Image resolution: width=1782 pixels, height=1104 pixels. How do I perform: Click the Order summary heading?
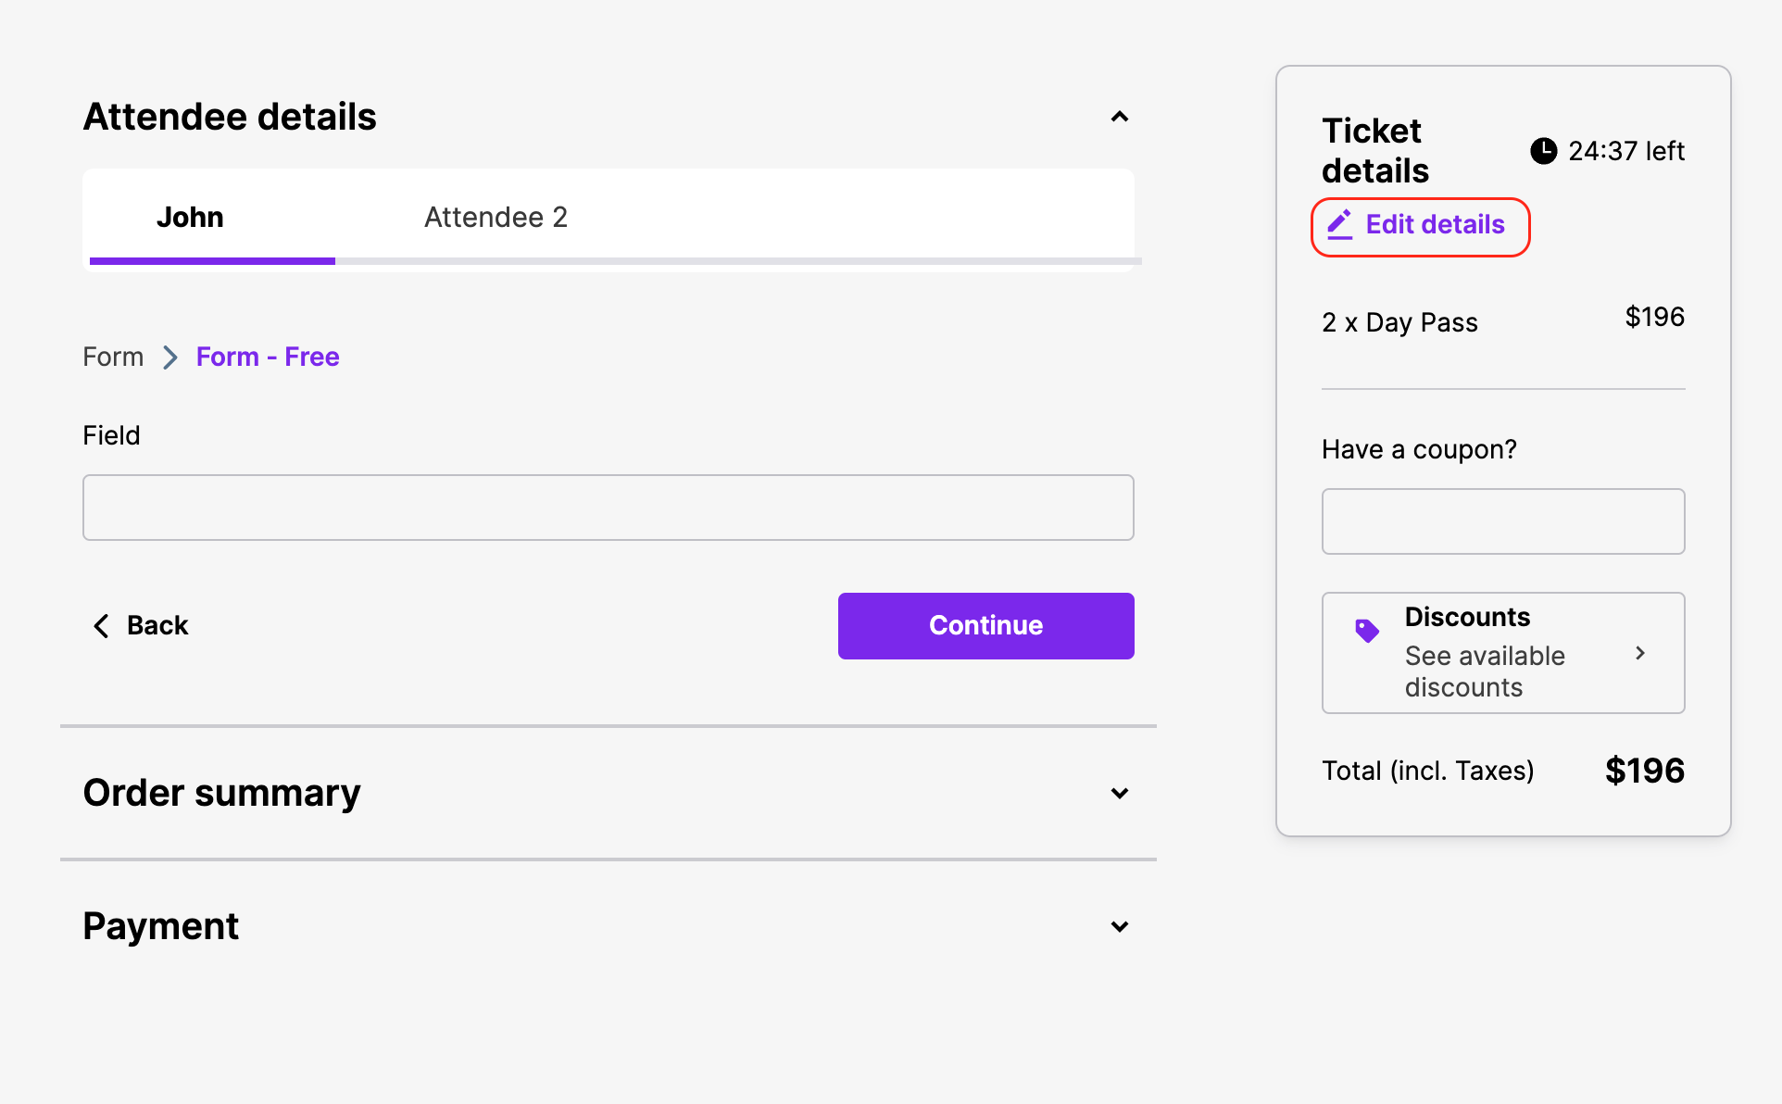pyautogui.click(x=221, y=793)
